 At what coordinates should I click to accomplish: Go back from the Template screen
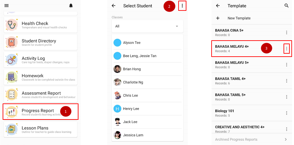218,6
